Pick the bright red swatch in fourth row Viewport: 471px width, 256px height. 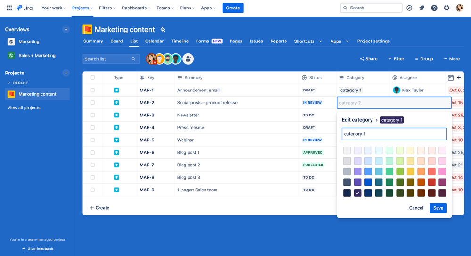(x=432, y=182)
